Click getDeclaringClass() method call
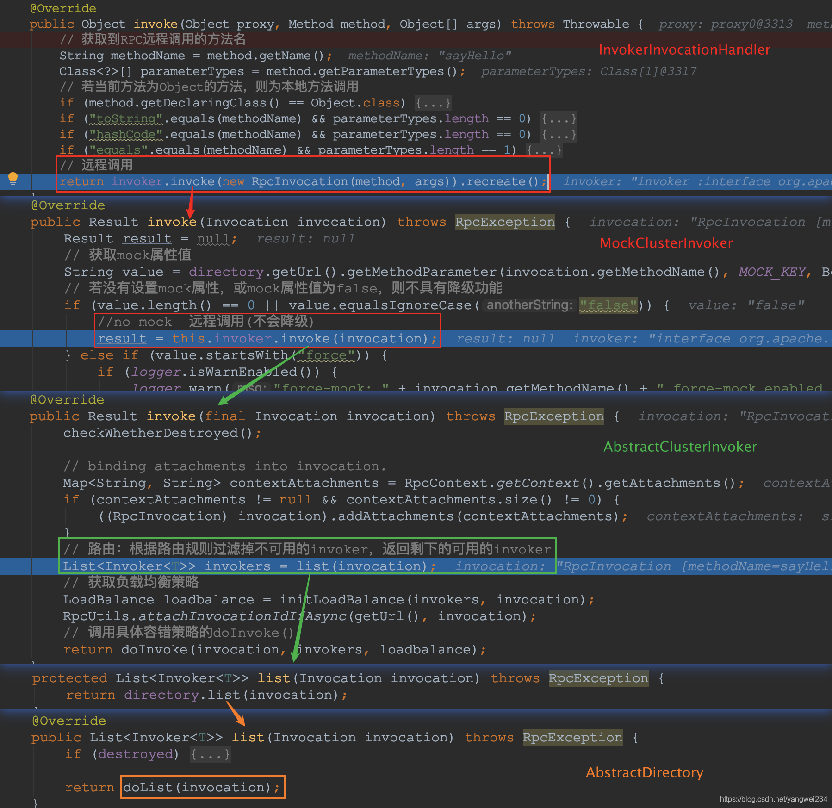This screenshot has height=808, width=832. (210, 103)
